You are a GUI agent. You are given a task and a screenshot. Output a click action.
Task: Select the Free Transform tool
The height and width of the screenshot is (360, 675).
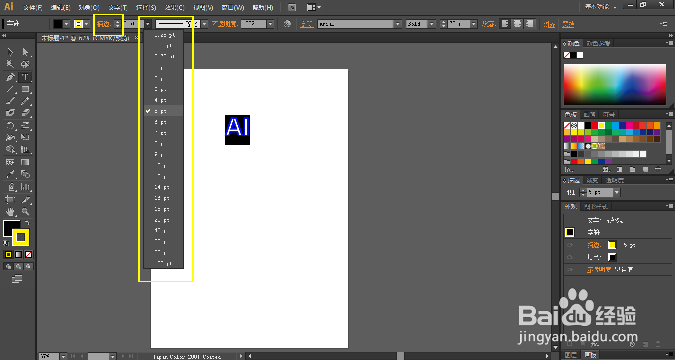(x=25, y=137)
